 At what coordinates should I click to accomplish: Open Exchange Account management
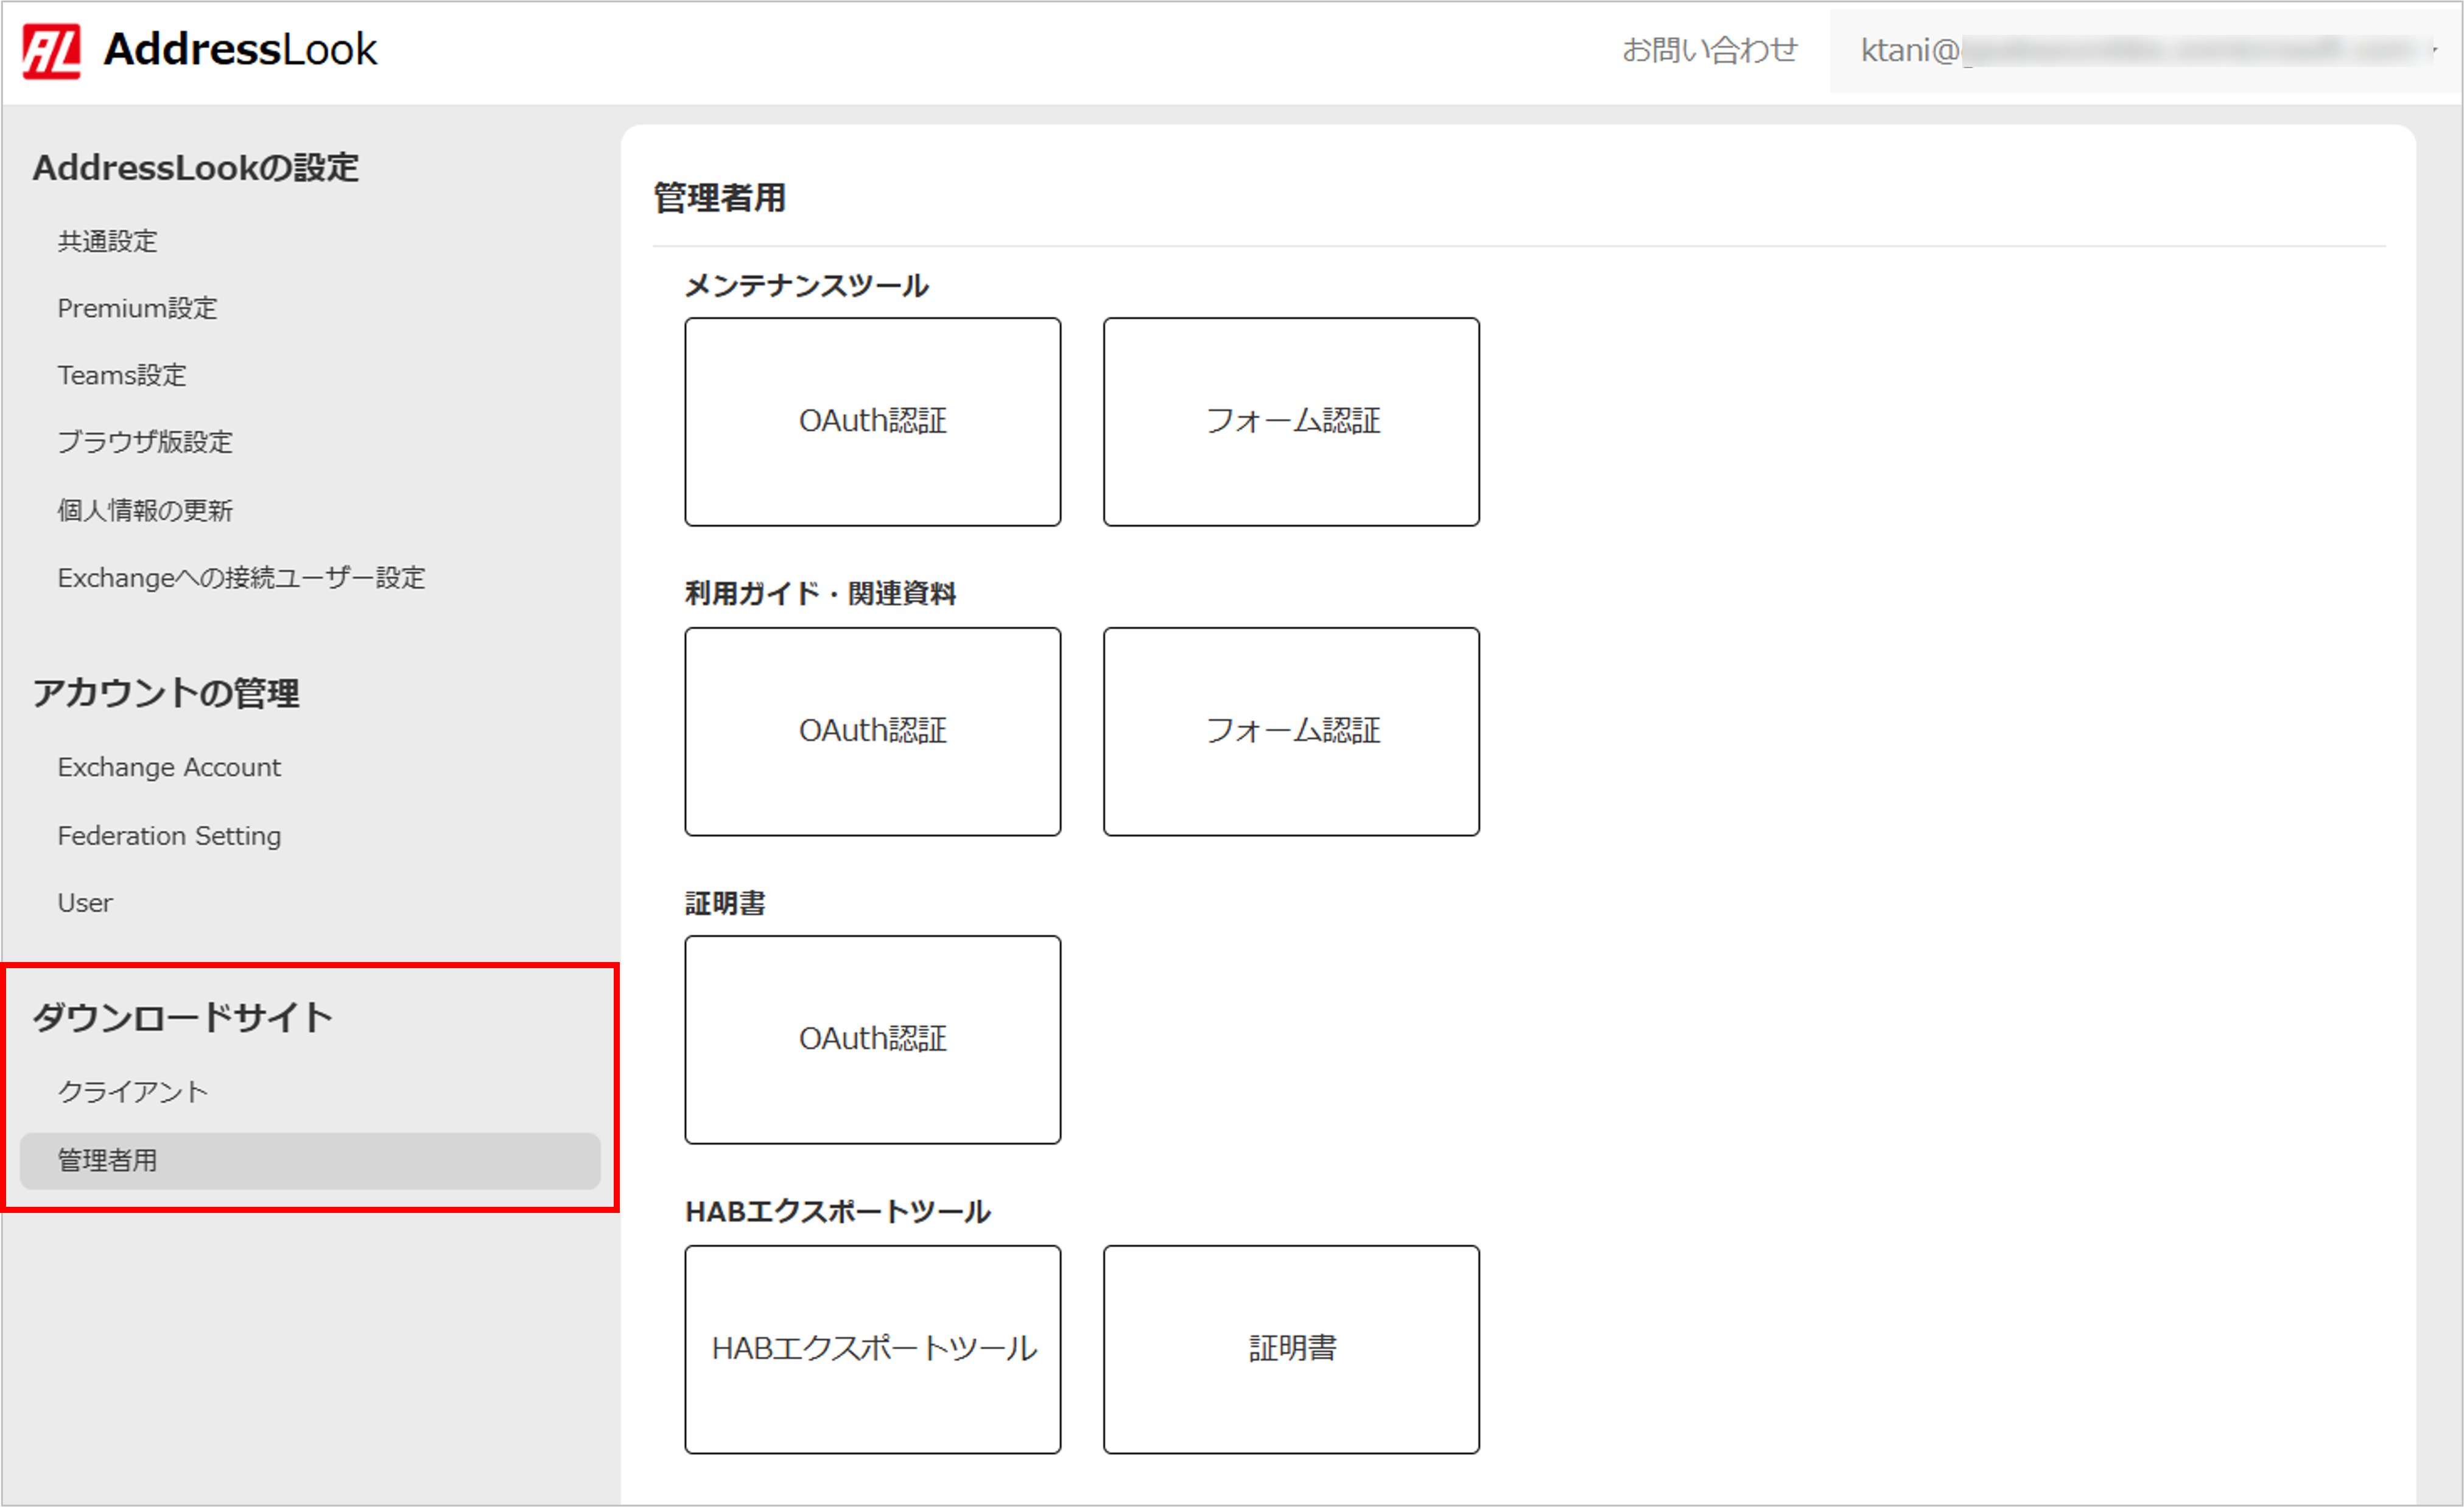click(x=169, y=767)
